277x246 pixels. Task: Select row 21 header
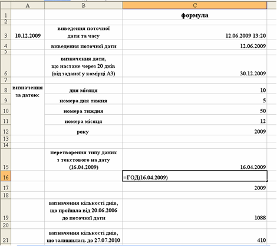pyautogui.click(x=5, y=237)
